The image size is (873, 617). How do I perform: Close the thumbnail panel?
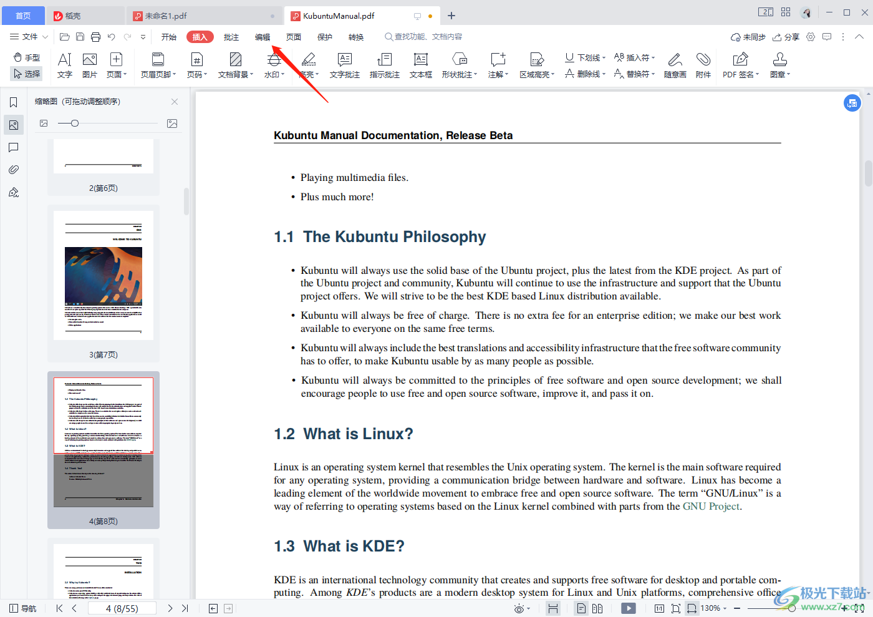click(175, 102)
